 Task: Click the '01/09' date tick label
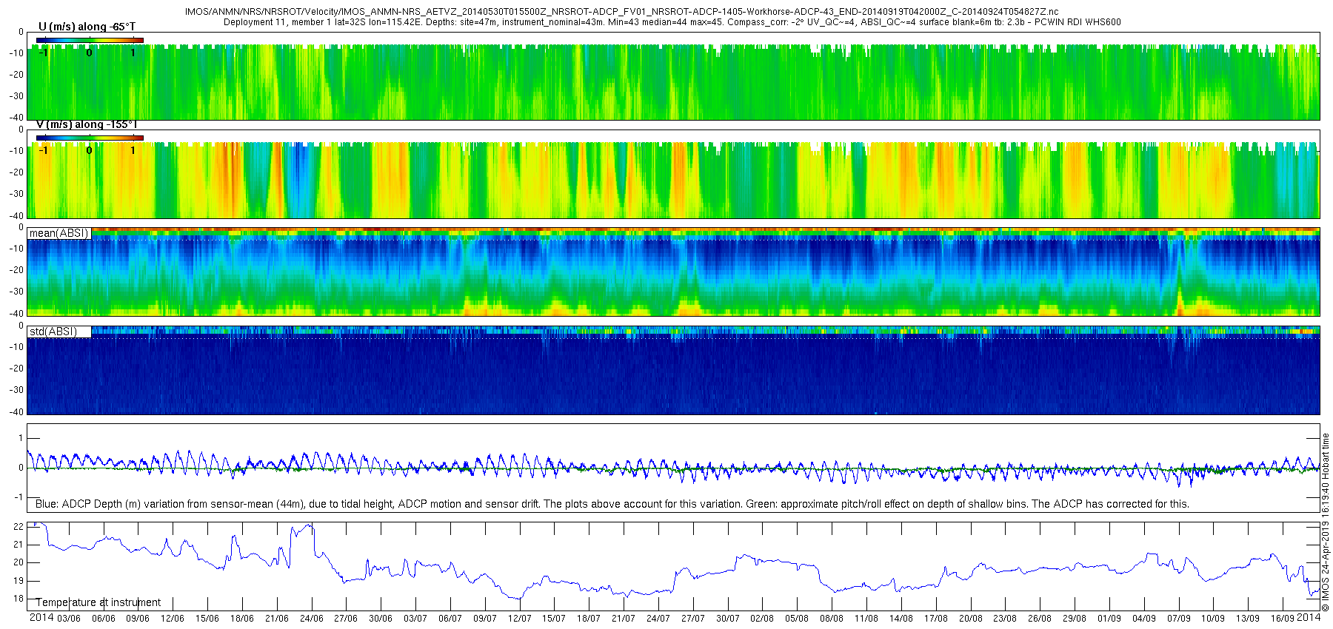[1109, 619]
